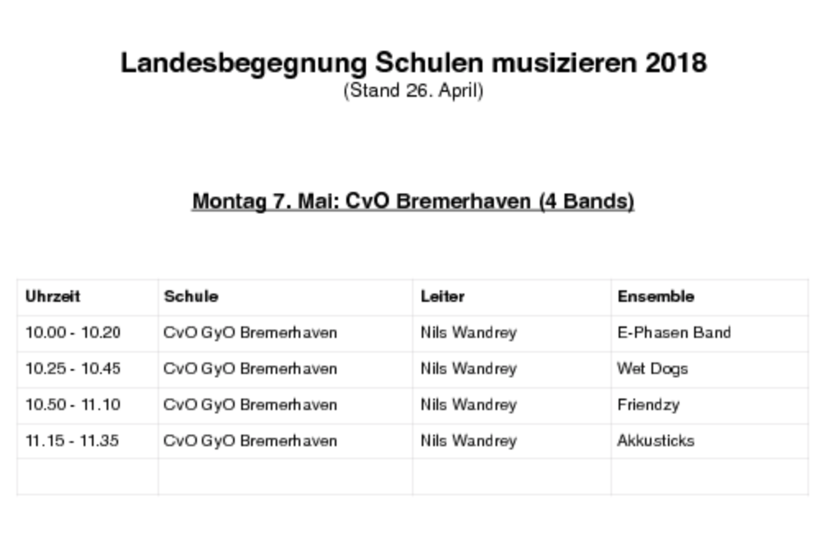Click the Ensemble column header
This screenshot has height=538, width=832.
(x=656, y=296)
